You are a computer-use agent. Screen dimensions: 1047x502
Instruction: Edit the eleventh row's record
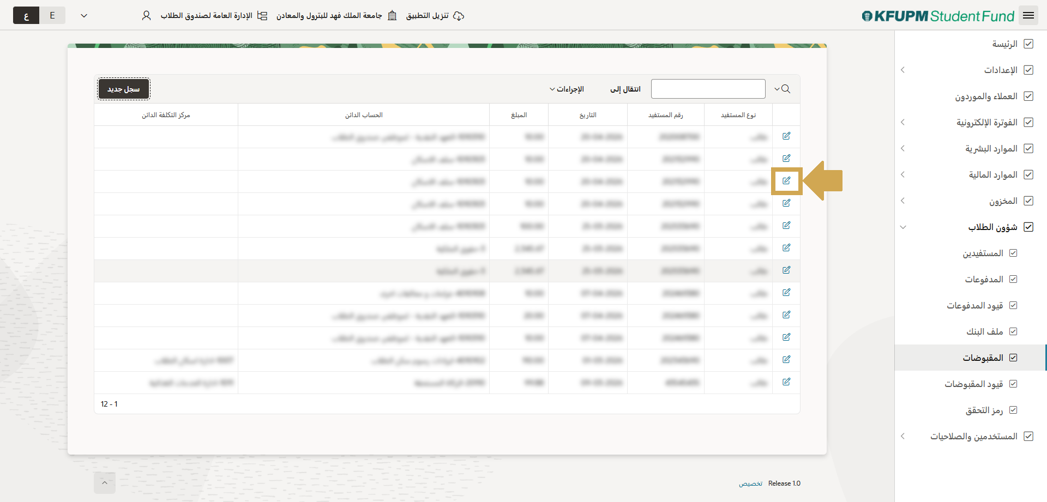(x=786, y=360)
